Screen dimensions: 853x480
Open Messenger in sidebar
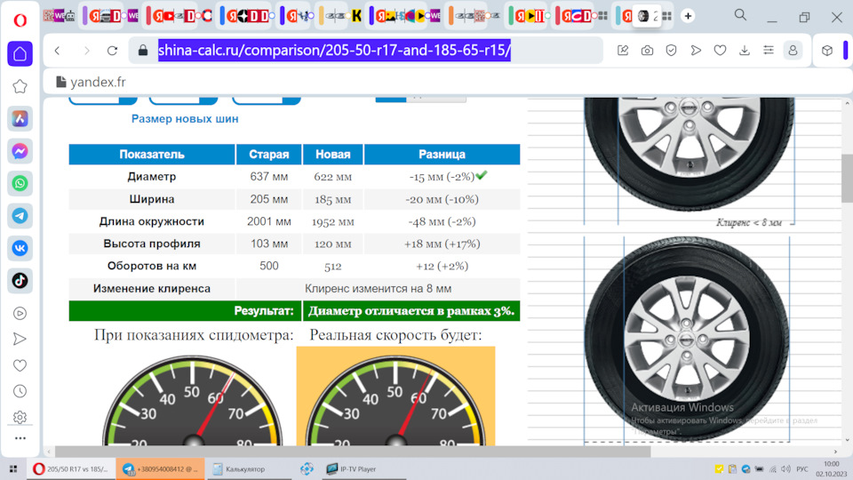[20, 151]
